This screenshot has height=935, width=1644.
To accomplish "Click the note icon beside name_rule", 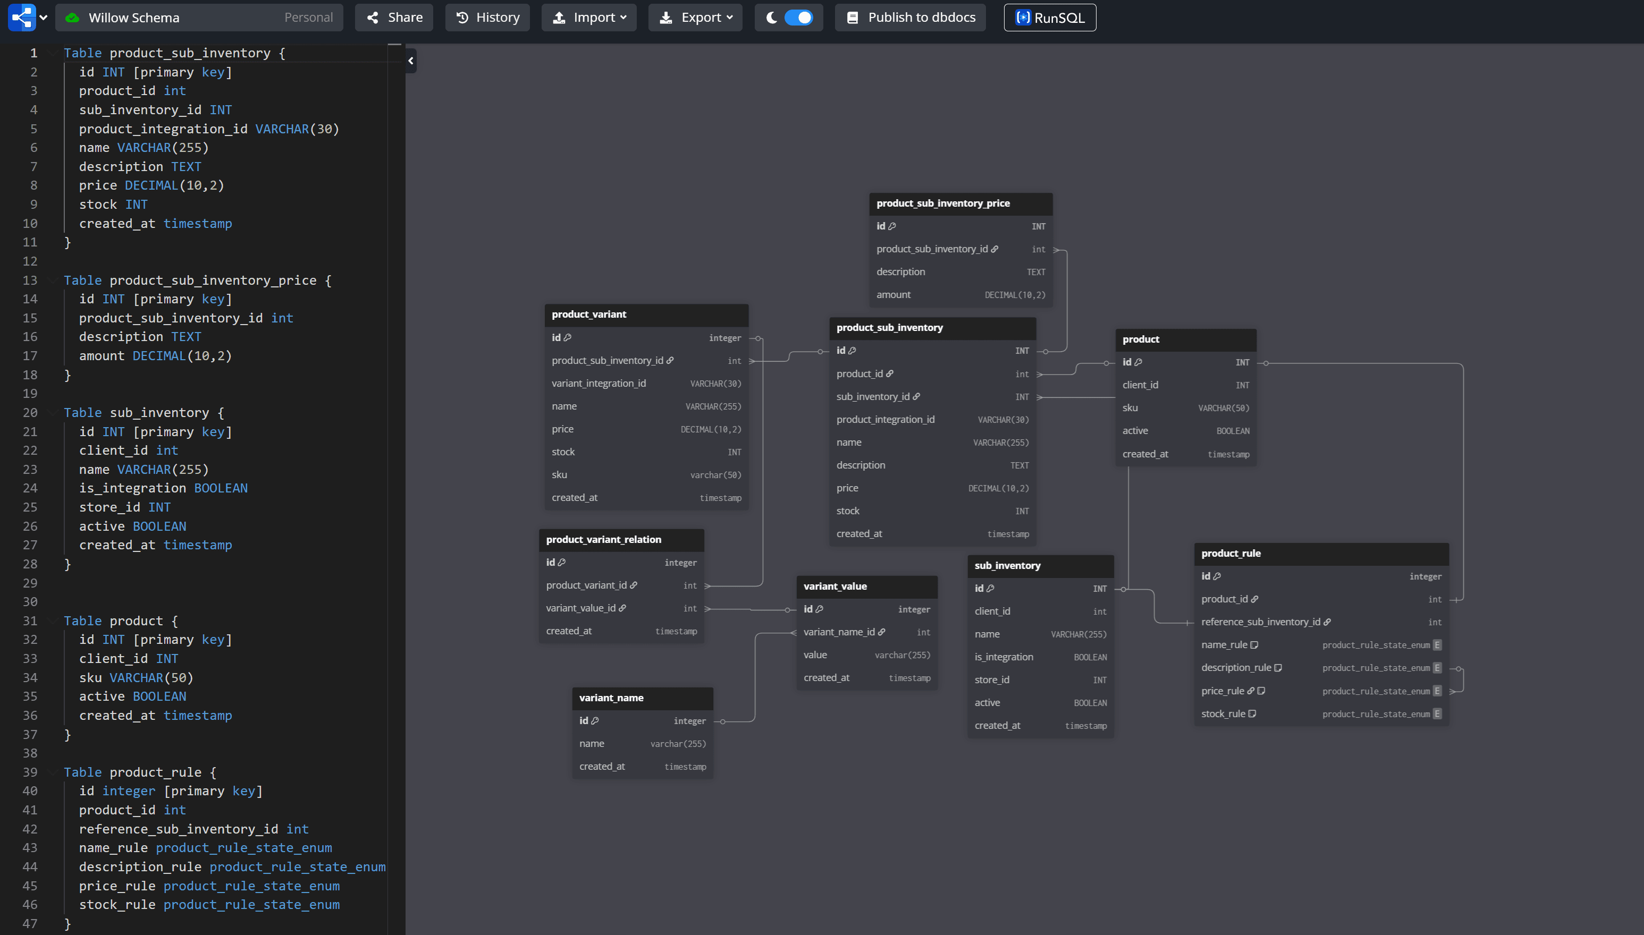I will (x=1254, y=645).
